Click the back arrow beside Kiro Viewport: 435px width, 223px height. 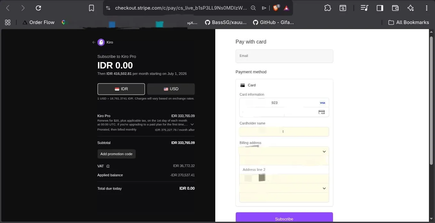94,42
